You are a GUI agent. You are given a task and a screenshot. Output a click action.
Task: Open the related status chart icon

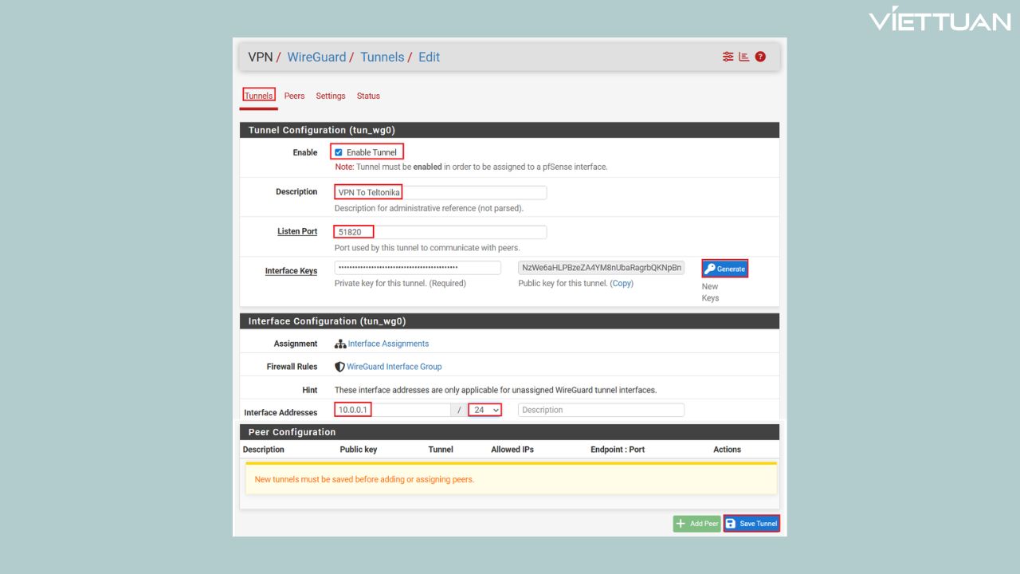point(743,57)
